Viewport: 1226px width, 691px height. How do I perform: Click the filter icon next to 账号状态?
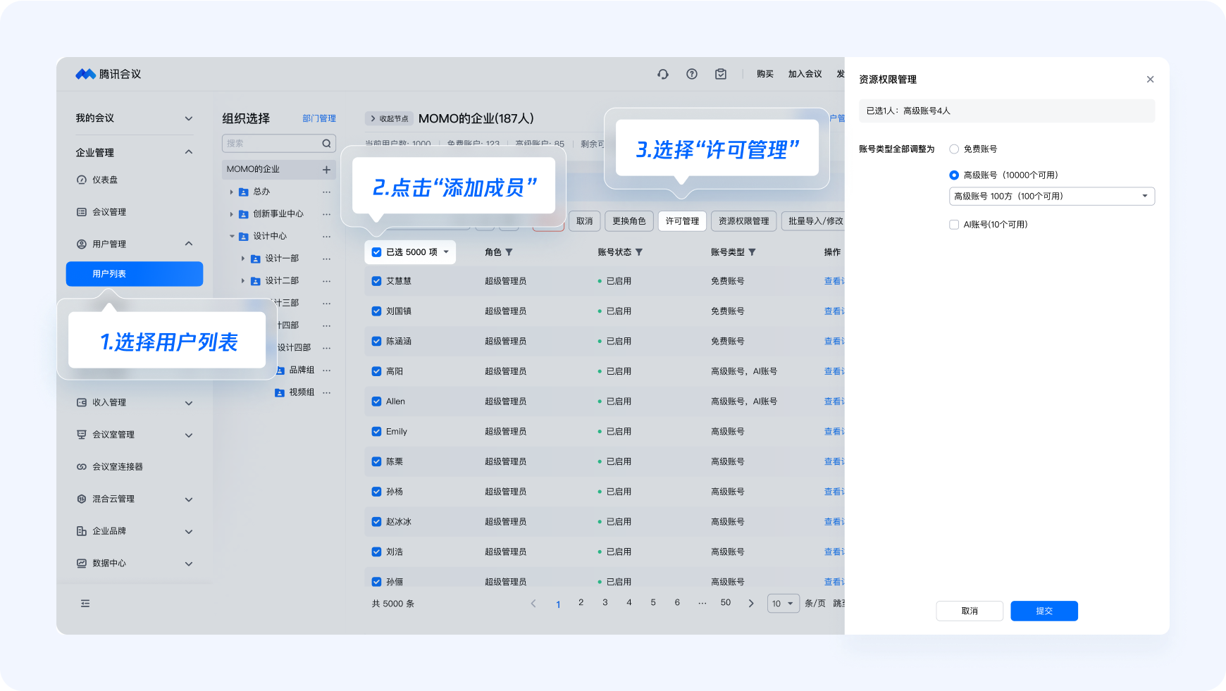pos(639,252)
